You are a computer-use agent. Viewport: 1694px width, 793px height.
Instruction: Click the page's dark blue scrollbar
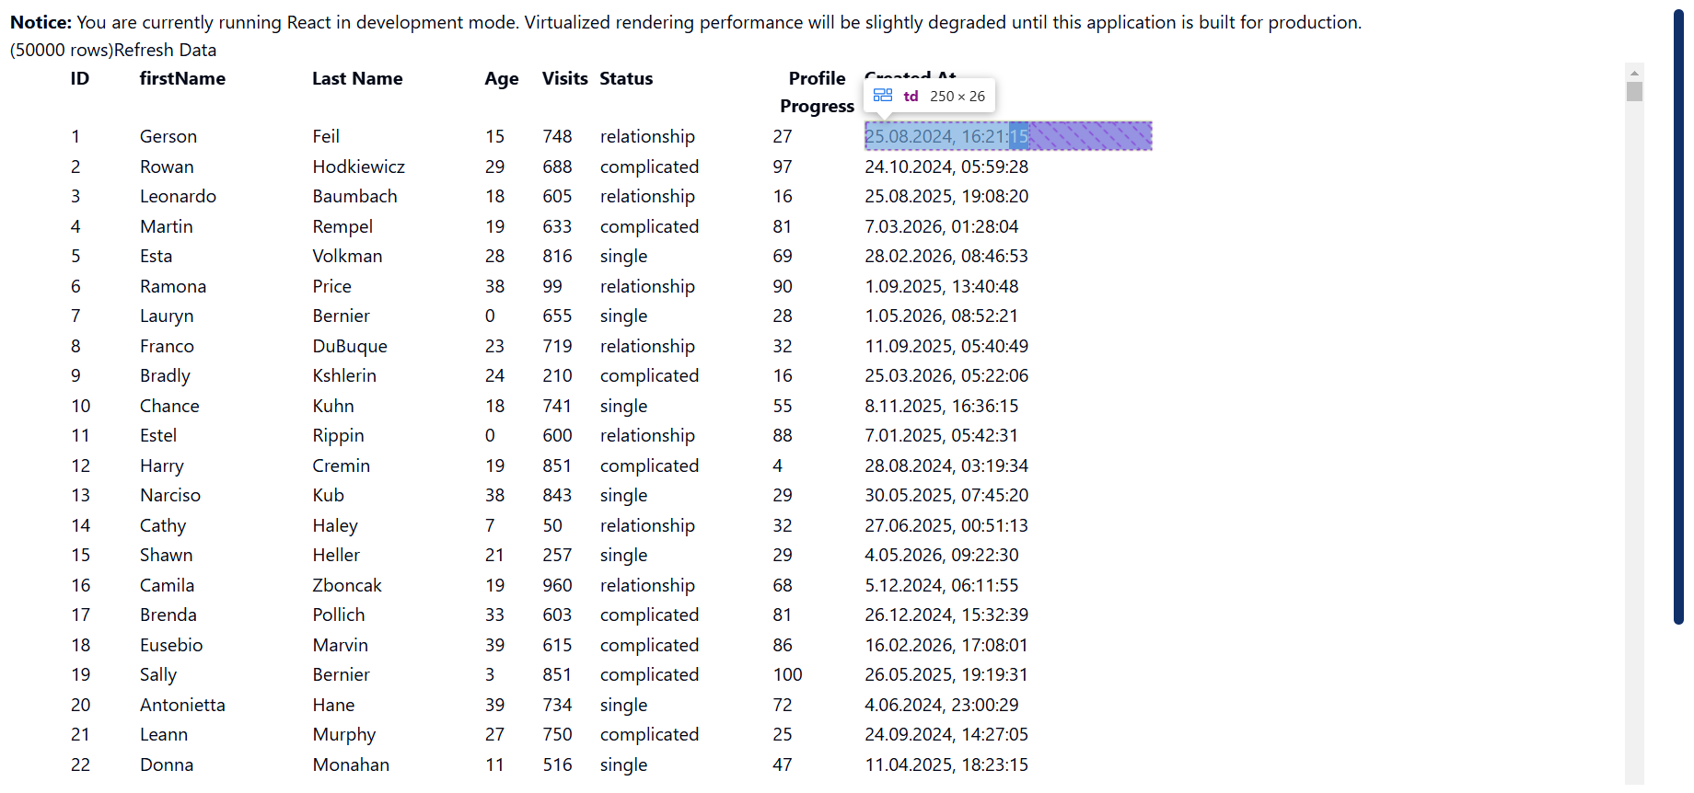(x=1678, y=317)
